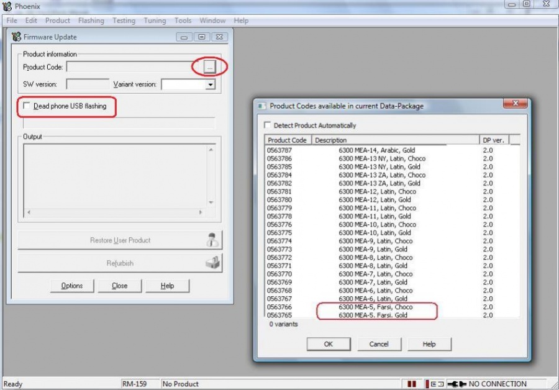Image resolution: width=559 pixels, height=390 pixels.
Task: Select product code 0563770 row
Action: point(392,274)
